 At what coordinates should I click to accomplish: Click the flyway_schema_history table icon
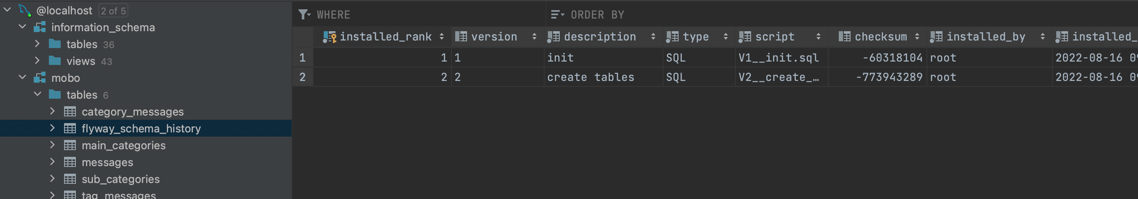(x=70, y=128)
